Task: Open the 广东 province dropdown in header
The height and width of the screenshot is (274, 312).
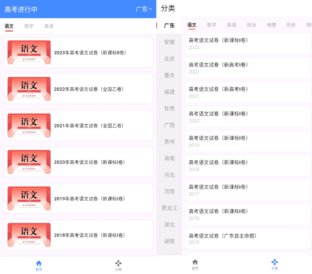Action: 144,9
